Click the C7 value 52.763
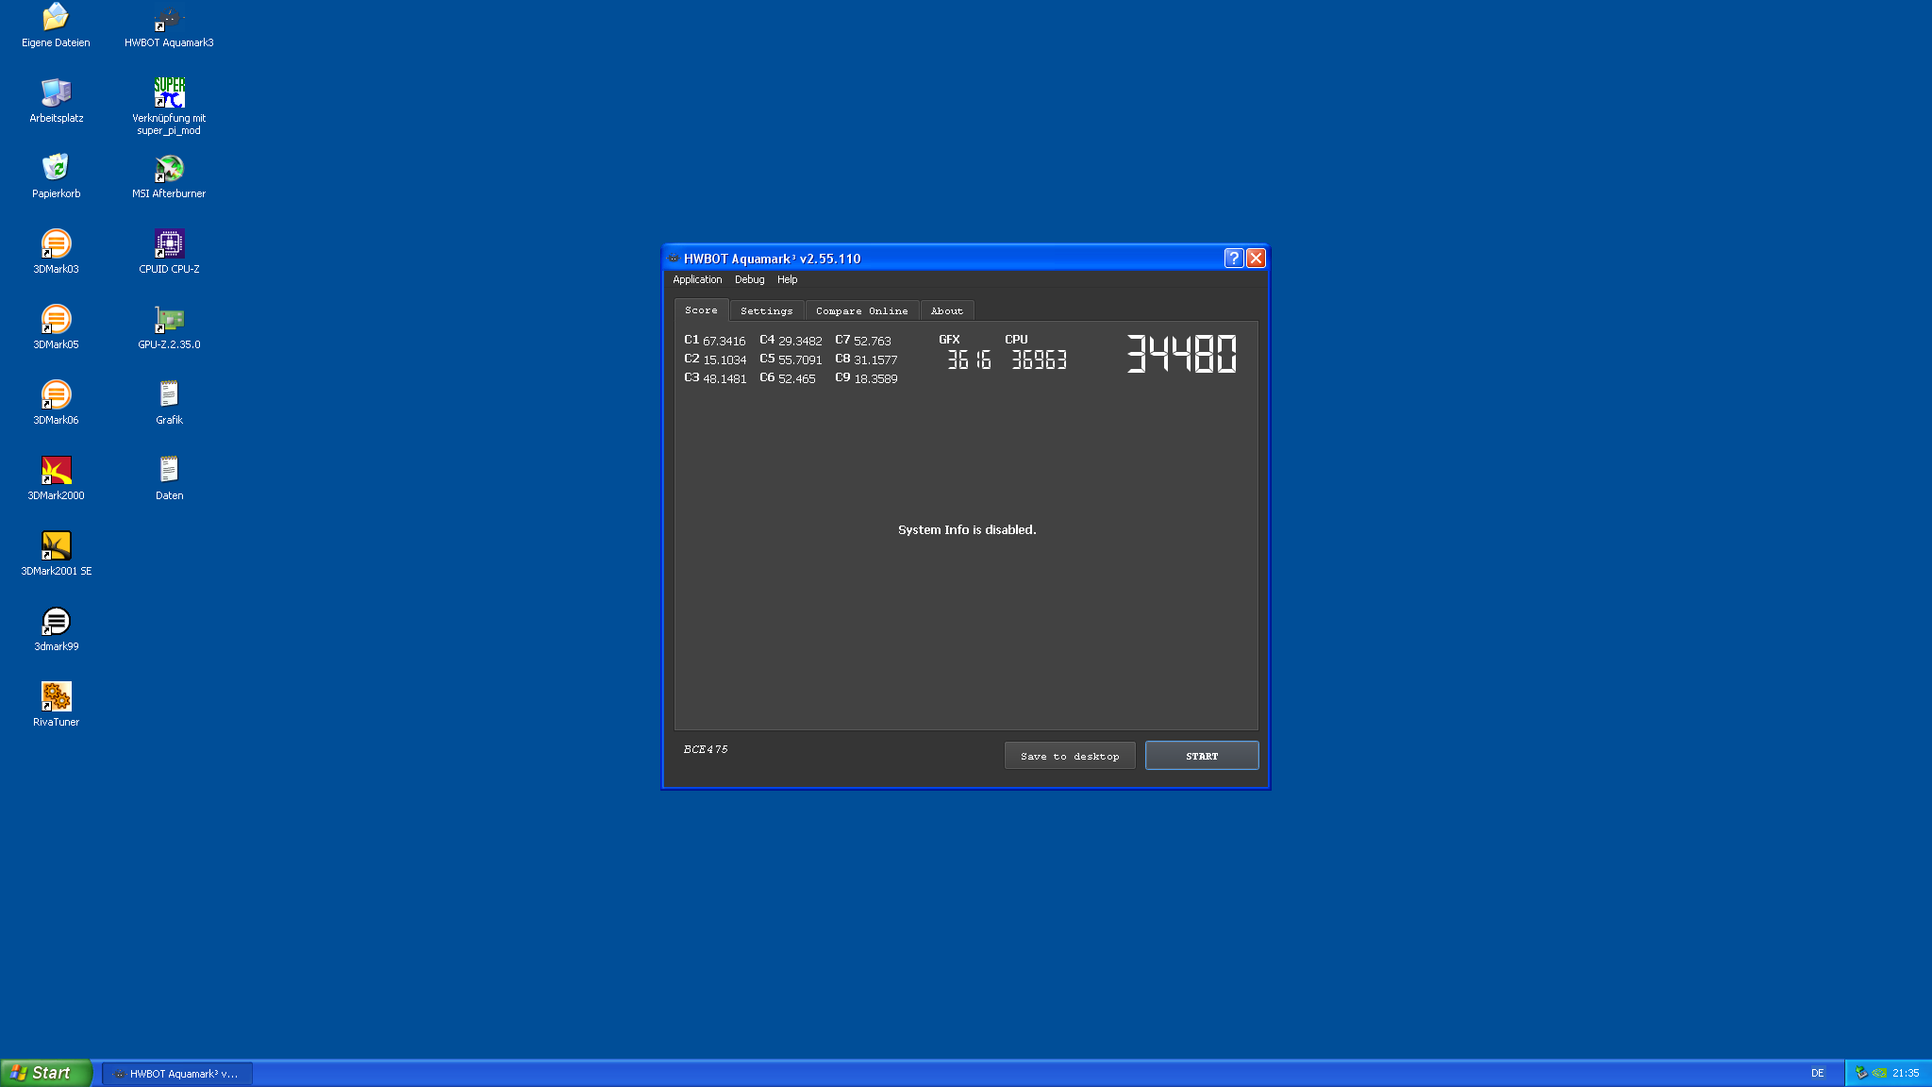 coord(872,342)
